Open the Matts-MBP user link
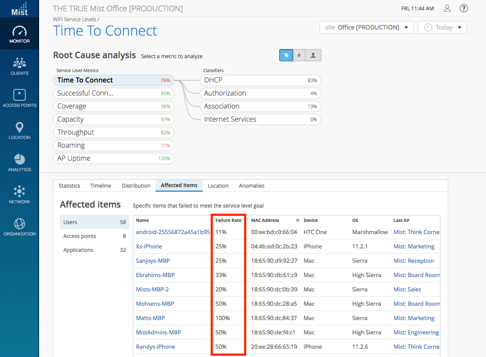Image resolution: width=486 pixels, height=357 pixels. 150,318
